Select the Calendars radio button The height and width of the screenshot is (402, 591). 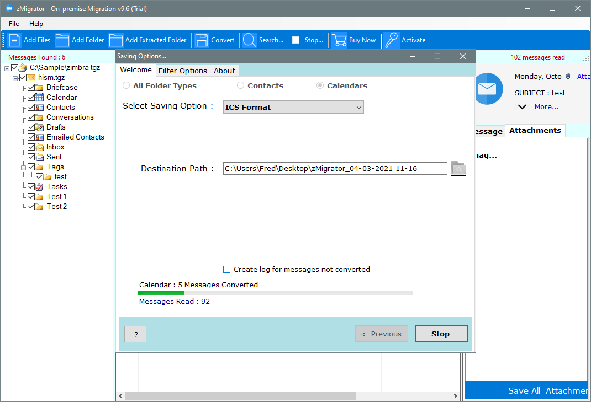click(x=320, y=85)
